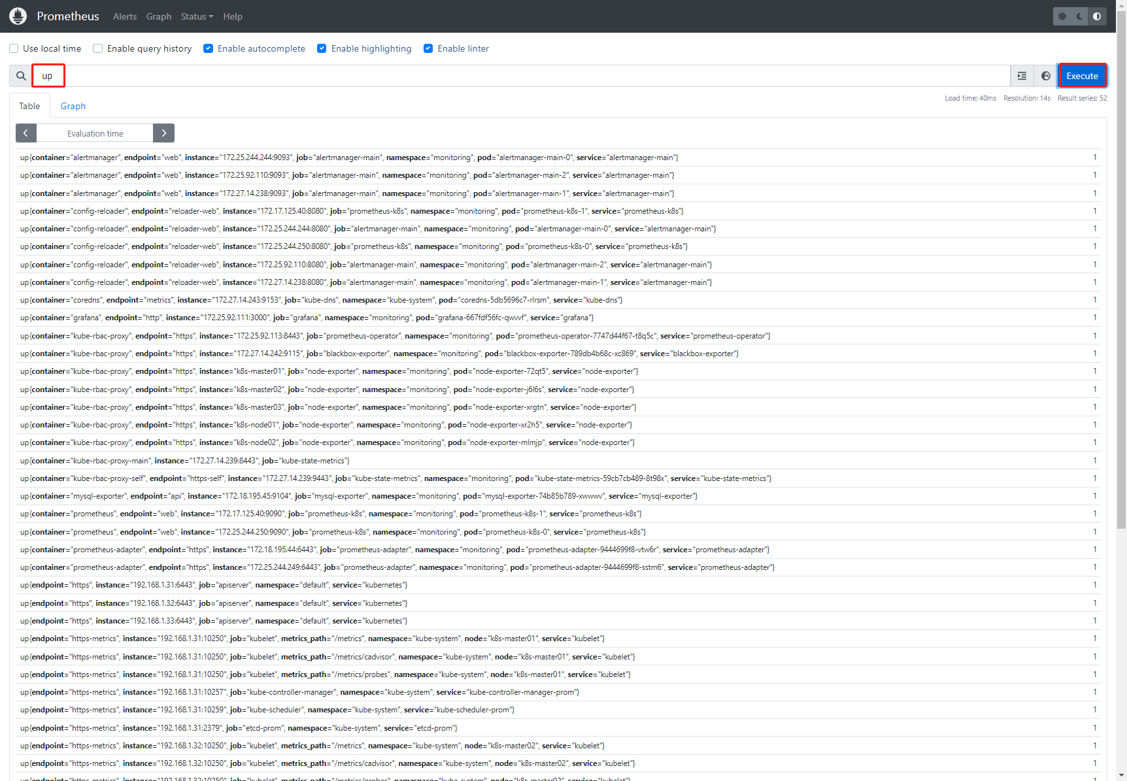The image size is (1127, 781).
Task: Click node-exporter row for instance k8s-master01
Action: 558,371
